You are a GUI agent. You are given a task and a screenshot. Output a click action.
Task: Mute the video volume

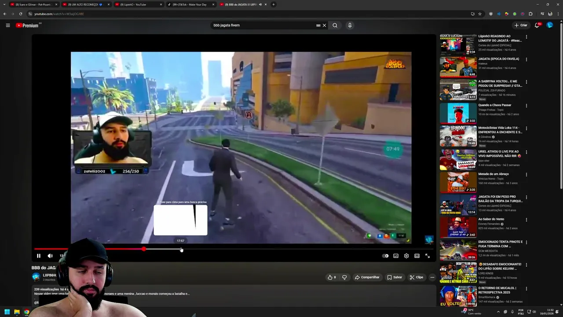coord(50,256)
